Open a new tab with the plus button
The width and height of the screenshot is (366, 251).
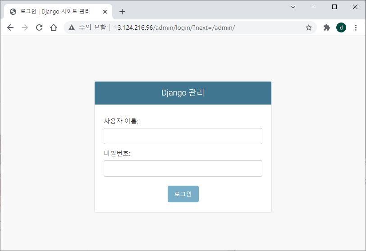click(x=122, y=12)
